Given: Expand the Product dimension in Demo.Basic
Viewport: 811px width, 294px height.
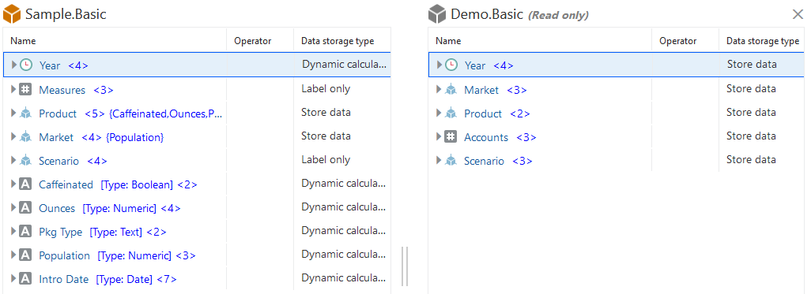Looking at the screenshot, I should click(x=439, y=113).
